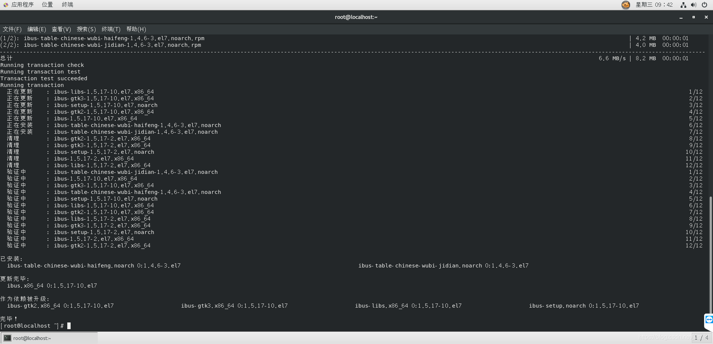713x344 pixels.
Task: Click the [root@localhost ~]# prompt cursor
Action: [x=69, y=326]
